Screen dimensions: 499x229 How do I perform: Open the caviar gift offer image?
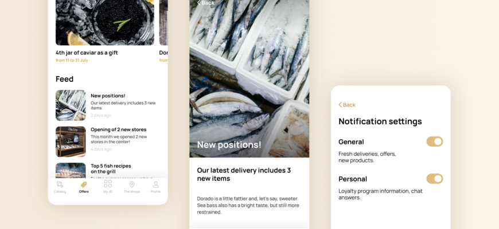[105, 22]
